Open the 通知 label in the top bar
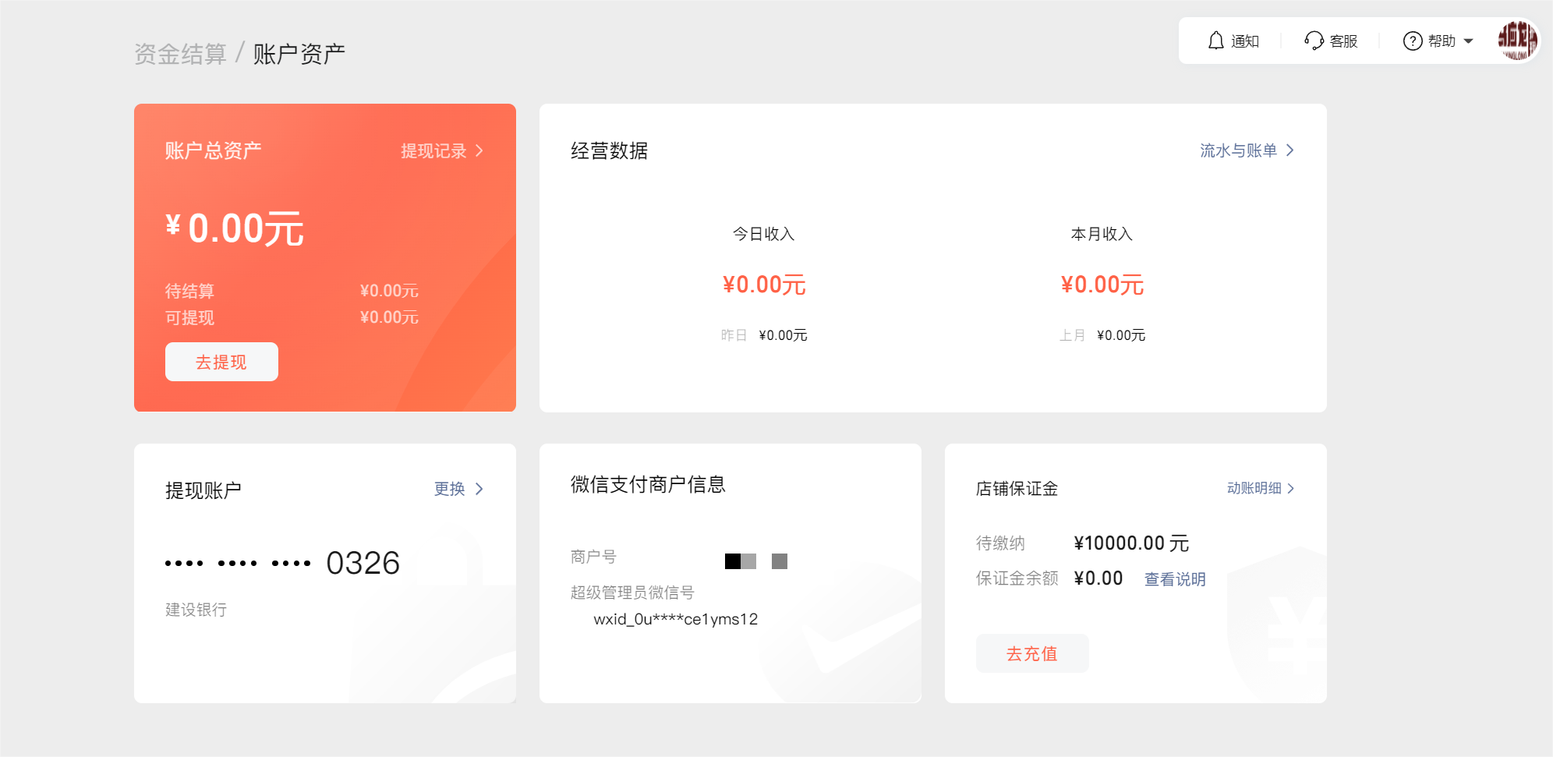The height and width of the screenshot is (757, 1553). coord(1245,41)
